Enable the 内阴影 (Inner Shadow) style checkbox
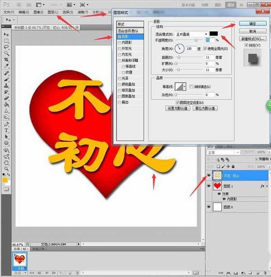Viewport: 271px width, 277px height. [119, 42]
